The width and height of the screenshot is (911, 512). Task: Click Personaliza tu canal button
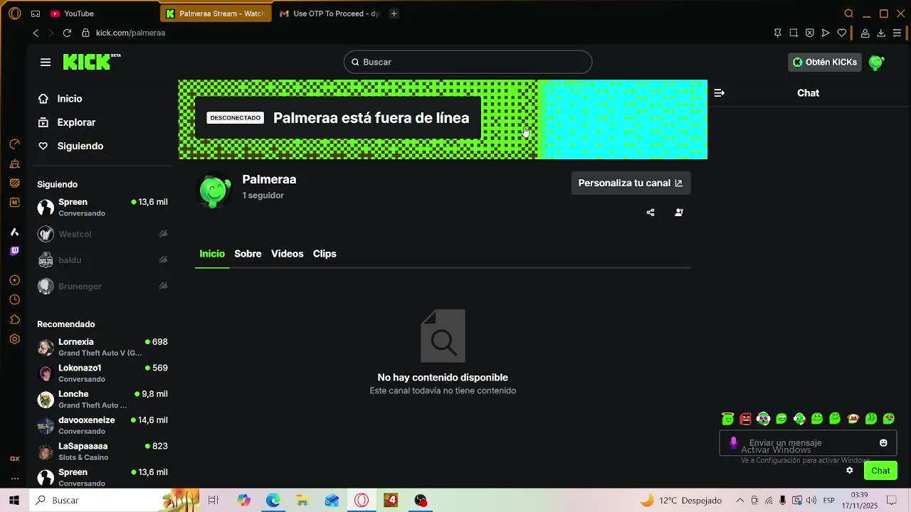(x=631, y=183)
